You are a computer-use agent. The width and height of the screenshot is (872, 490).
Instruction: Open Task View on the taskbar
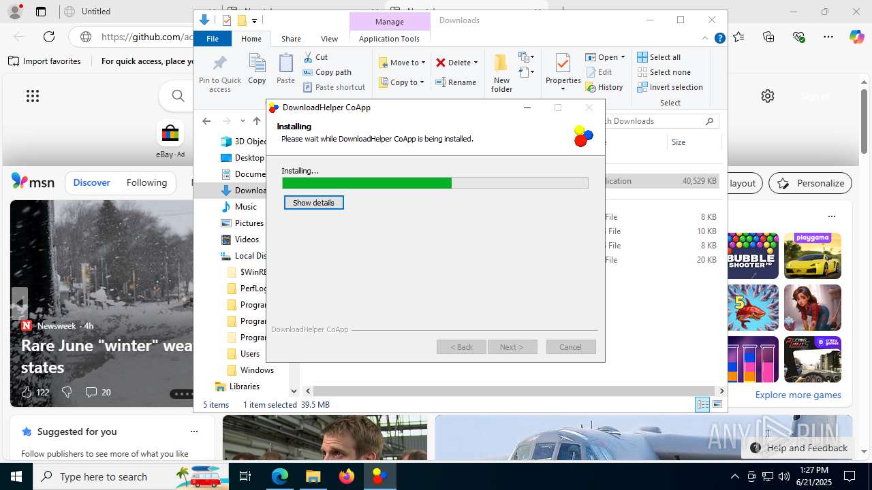tap(246, 476)
